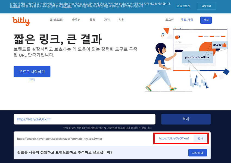Open the 왜 비트리? menu
Viewport: 231px width, 163px height.
click(x=57, y=20)
